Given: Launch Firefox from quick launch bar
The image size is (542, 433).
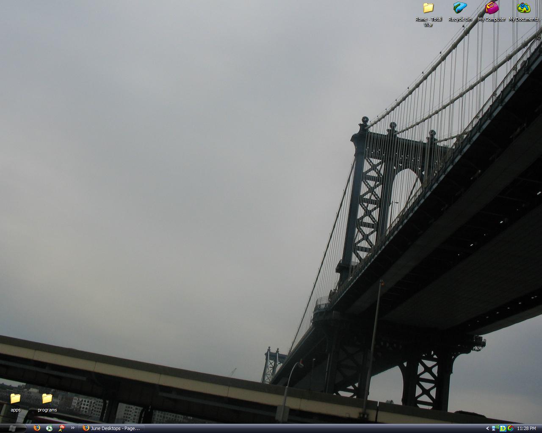Looking at the screenshot, I should point(37,428).
